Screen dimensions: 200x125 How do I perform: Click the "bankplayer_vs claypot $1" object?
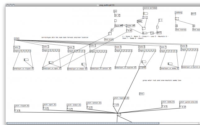coord(24,68)
